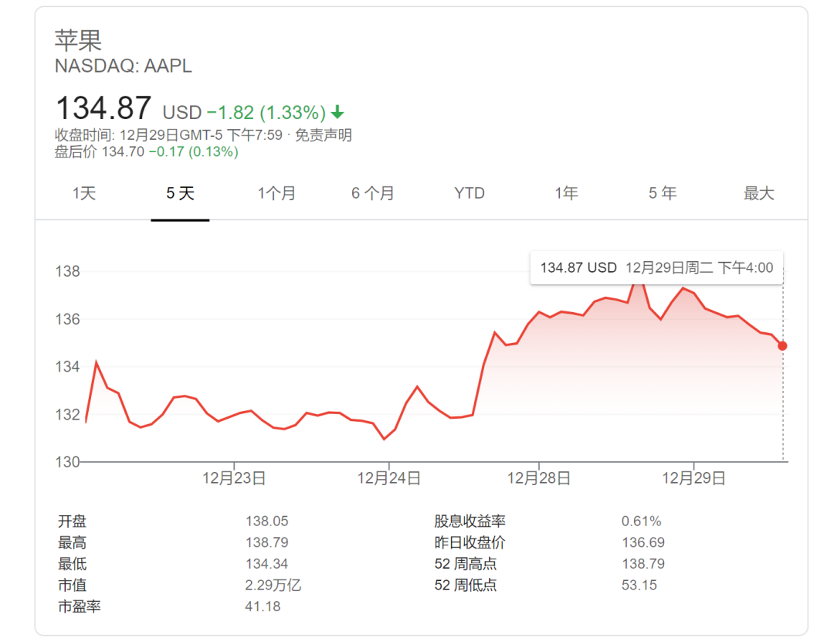Show the 6 个月 chart view
Image resolution: width=834 pixels, height=642 pixels.
[x=373, y=193]
